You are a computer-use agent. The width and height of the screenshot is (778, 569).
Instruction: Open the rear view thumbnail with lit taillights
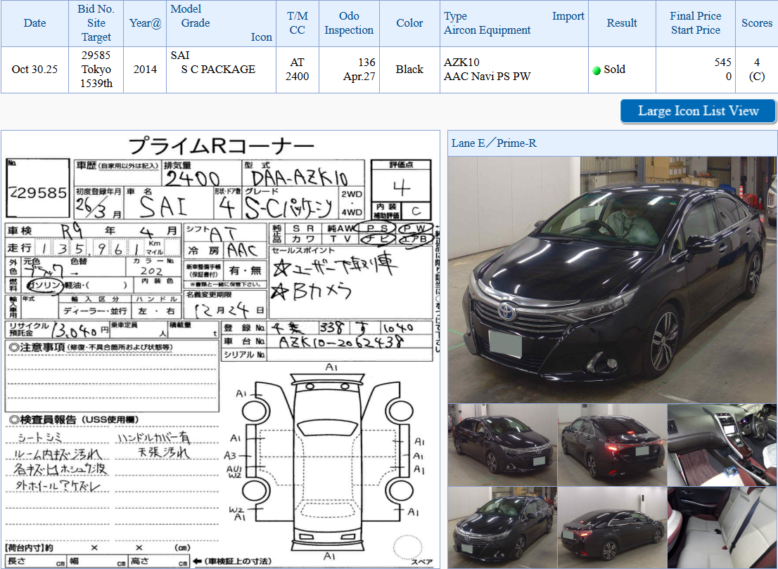(612, 445)
